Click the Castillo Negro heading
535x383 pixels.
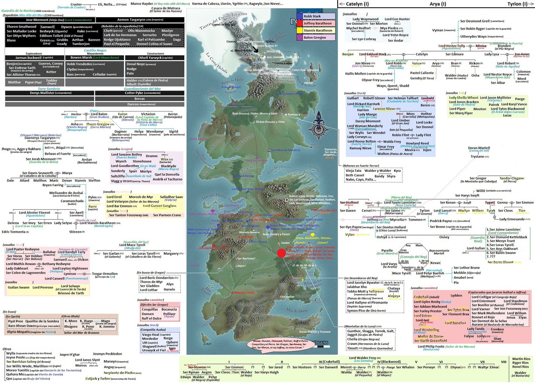[95, 50]
